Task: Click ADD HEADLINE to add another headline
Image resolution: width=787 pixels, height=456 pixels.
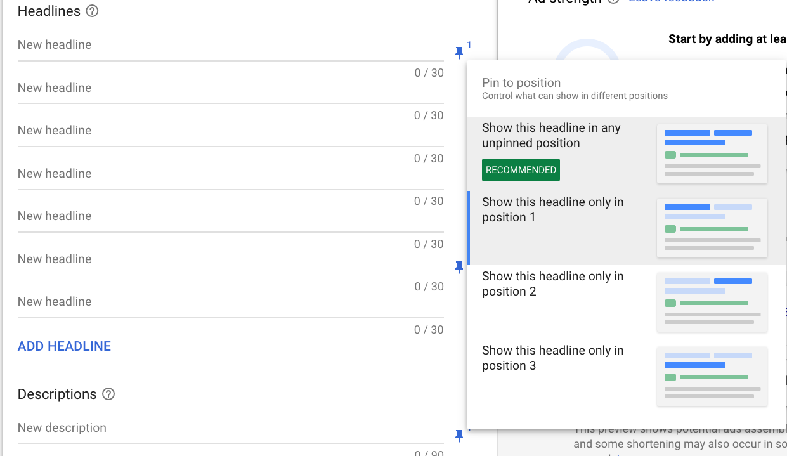Action: (64, 346)
